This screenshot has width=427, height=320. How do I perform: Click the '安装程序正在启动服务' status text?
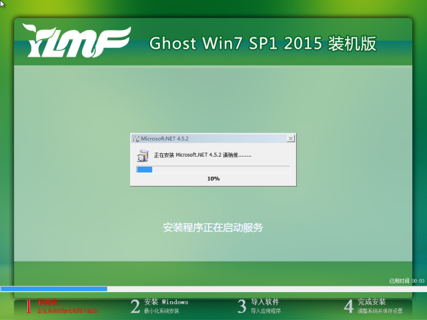point(213,227)
